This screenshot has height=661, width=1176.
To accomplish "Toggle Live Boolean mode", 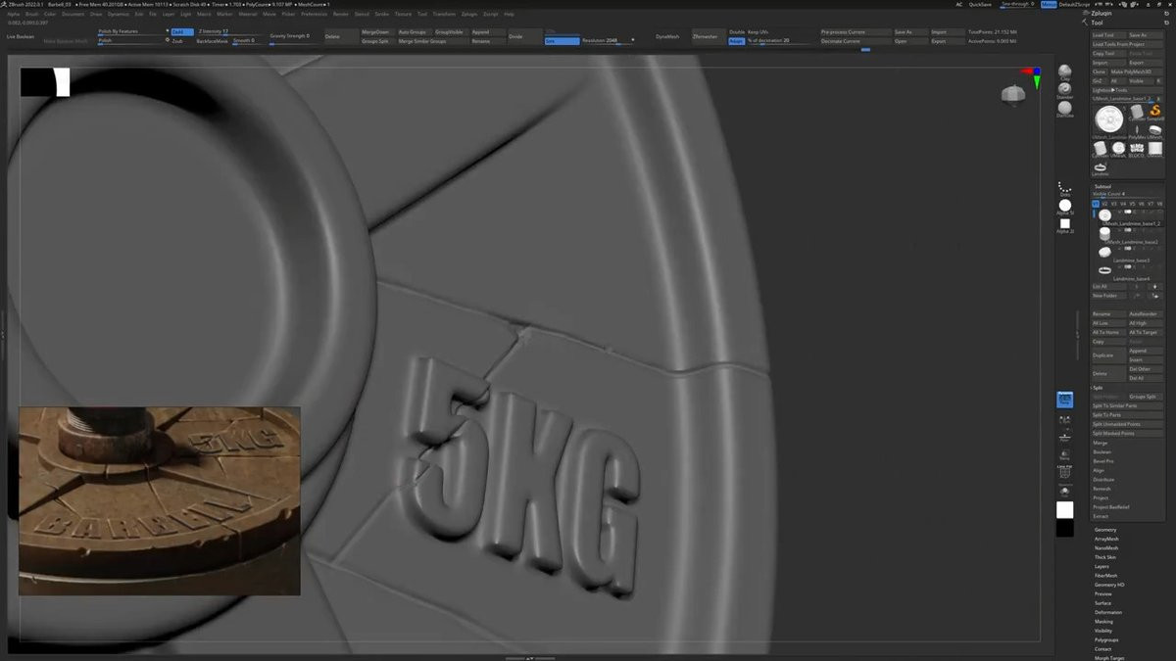I will point(21,36).
